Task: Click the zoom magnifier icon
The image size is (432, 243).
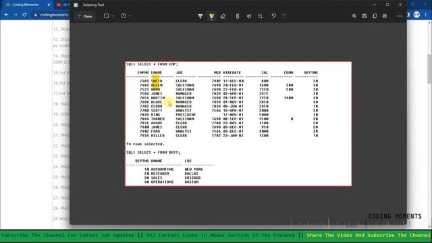Action: [x=354, y=16]
